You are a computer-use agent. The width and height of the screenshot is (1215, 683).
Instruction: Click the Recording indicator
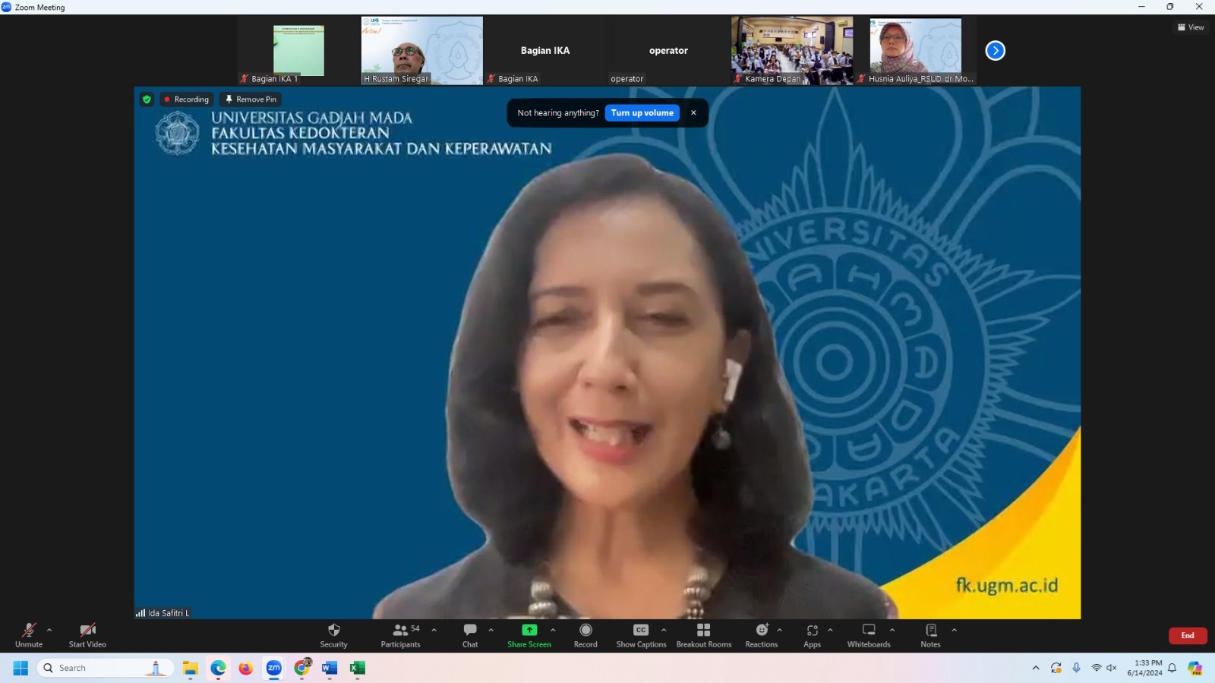click(x=186, y=99)
